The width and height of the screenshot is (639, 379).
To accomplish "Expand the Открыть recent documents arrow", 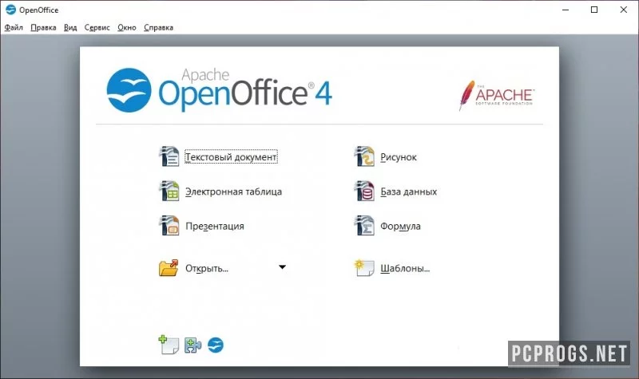I will pyautogui.click(x=282, y=267).
